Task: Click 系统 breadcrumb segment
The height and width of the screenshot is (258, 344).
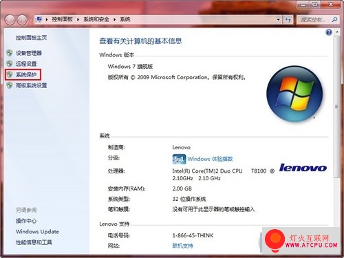Action: point(125,19)
